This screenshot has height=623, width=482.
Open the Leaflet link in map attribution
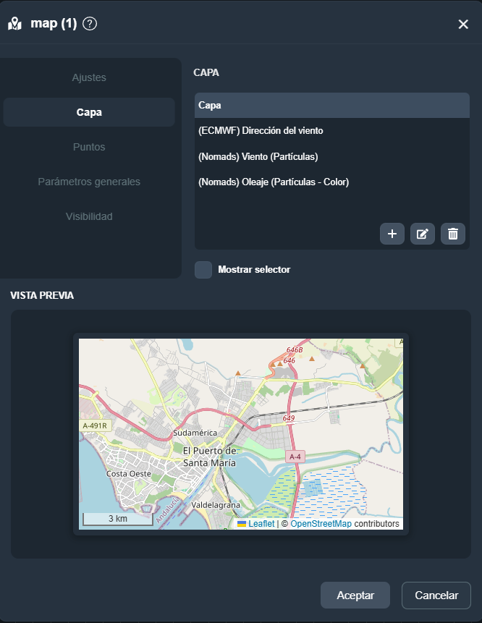point(261,524)
